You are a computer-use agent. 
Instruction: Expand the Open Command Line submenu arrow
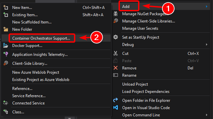click(x=207, y=115)
